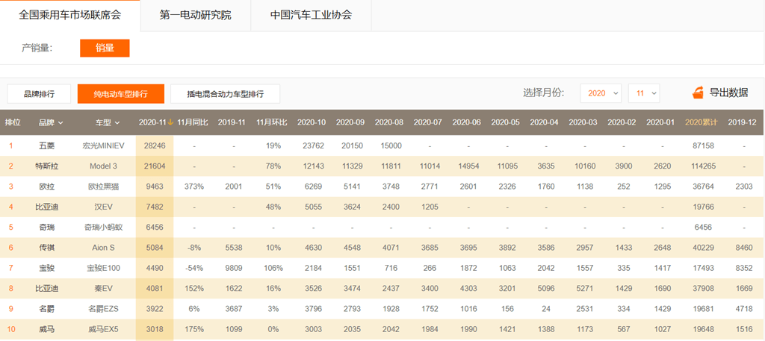Click the 11月环比 column header

point(272,122)
